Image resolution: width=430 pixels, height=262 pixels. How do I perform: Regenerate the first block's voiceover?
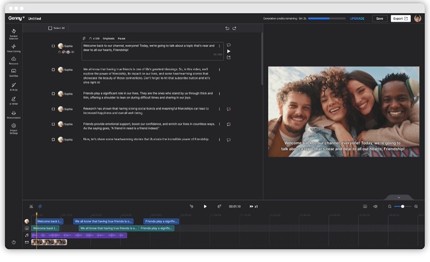(x=228, y=45)
